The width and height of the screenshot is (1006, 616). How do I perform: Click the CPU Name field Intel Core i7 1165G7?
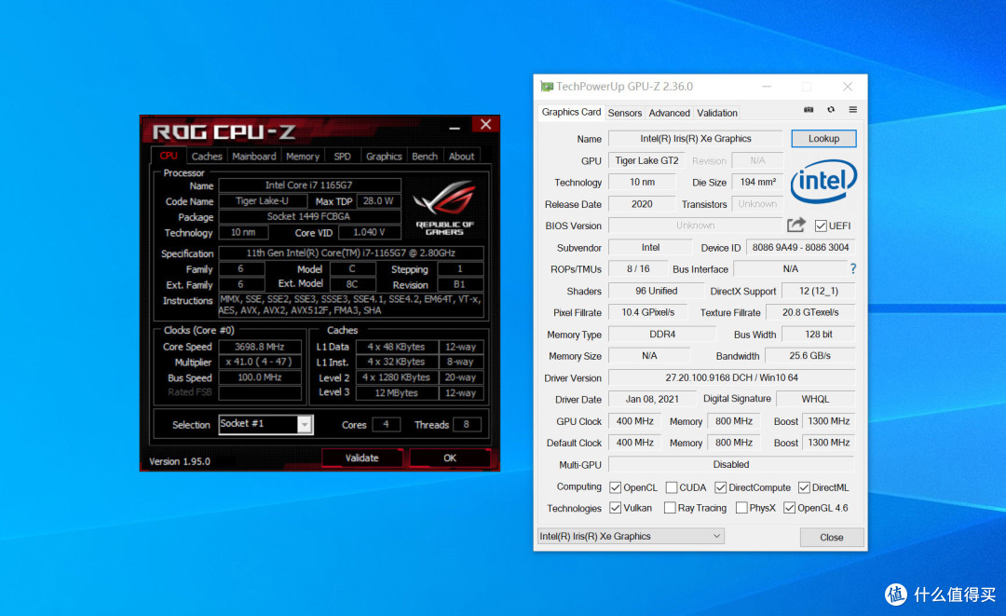[309, 185]
